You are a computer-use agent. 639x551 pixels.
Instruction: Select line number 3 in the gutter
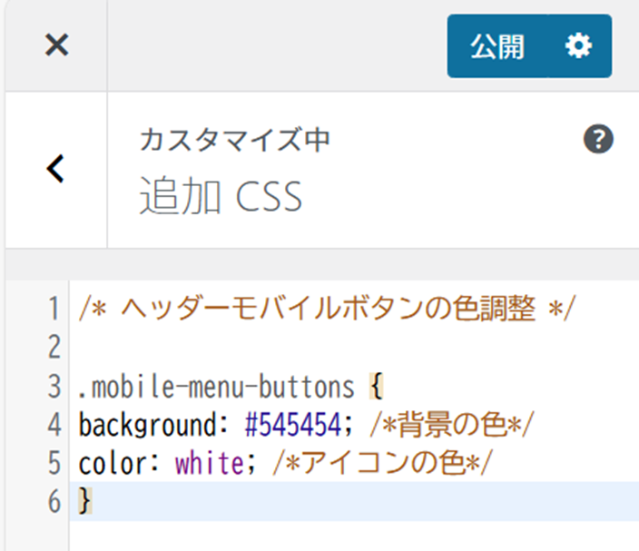tap(54, 387)
